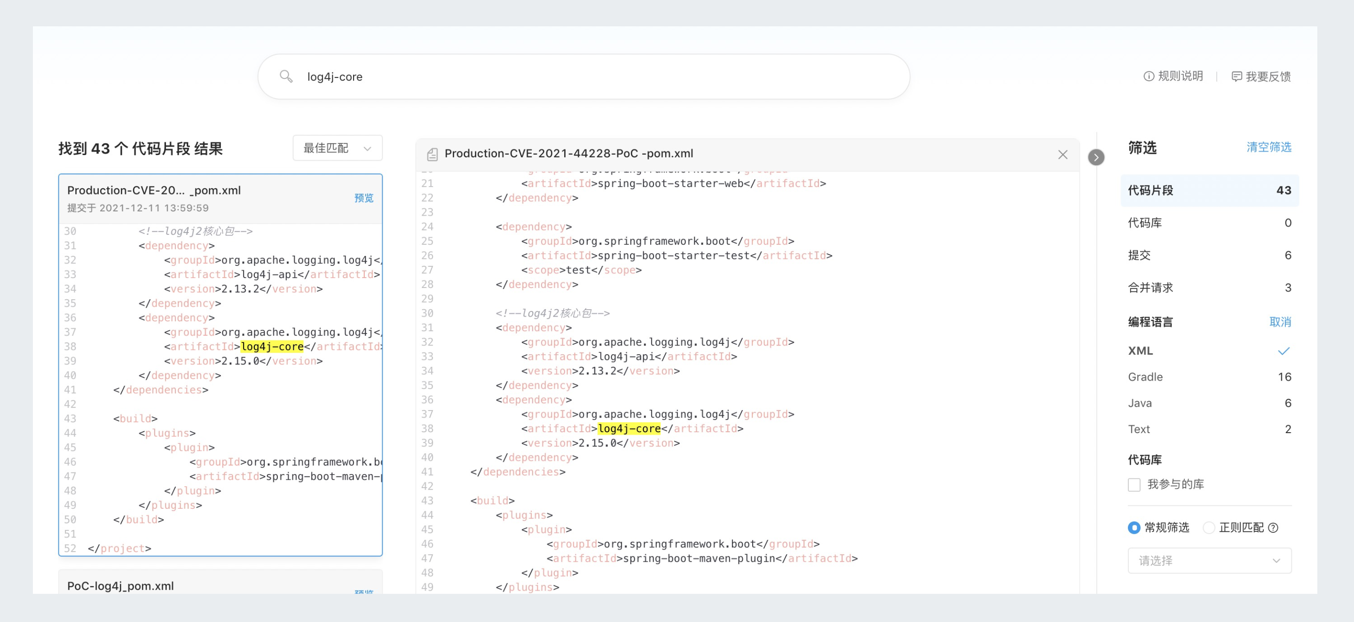Select the Text language filter

pyautogui.click(x=1210, y=430)
